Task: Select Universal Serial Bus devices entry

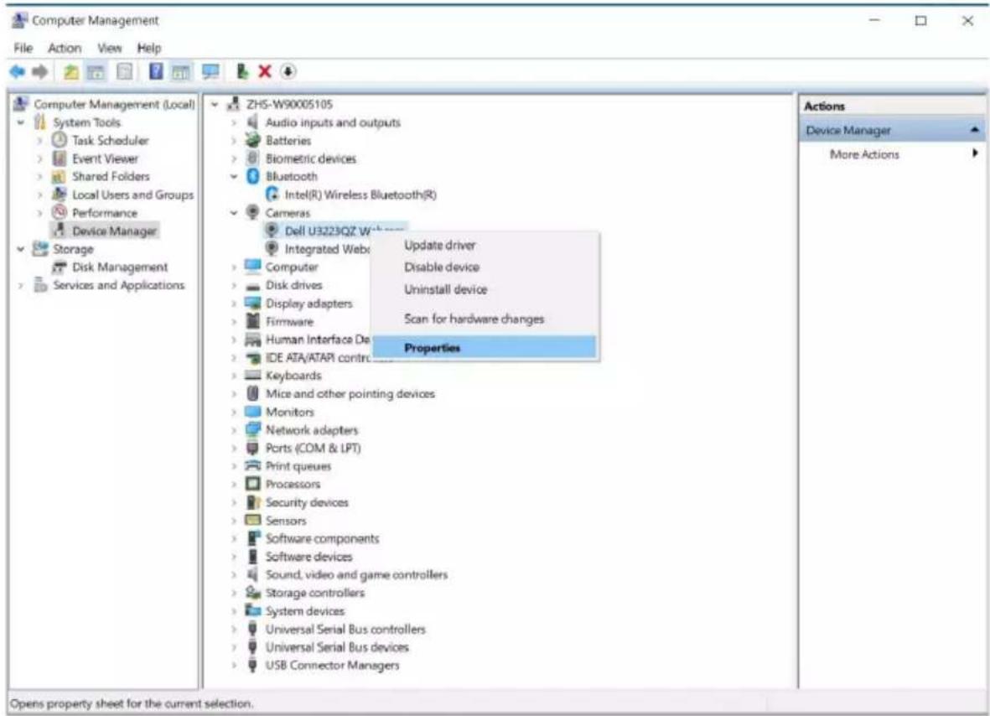Action: coord(336,646)
